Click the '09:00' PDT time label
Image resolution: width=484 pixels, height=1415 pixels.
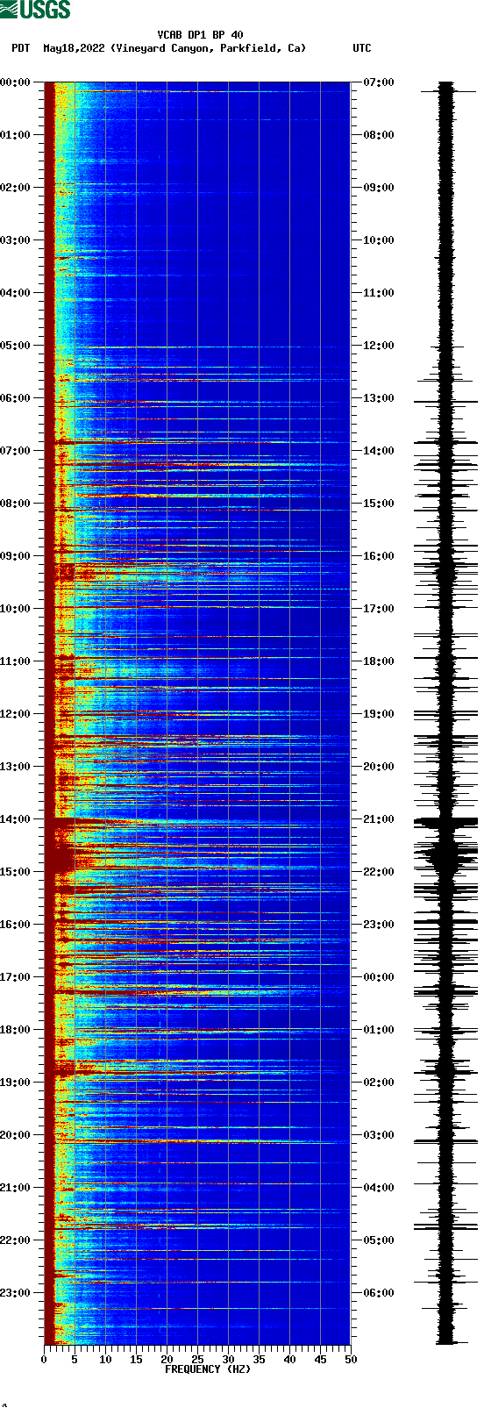coord(16,556)
